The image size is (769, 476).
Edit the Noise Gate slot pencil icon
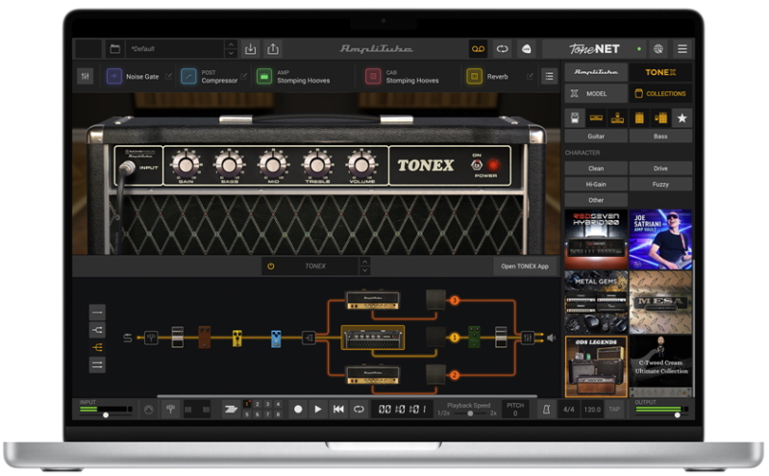click(x=169, y=76)
